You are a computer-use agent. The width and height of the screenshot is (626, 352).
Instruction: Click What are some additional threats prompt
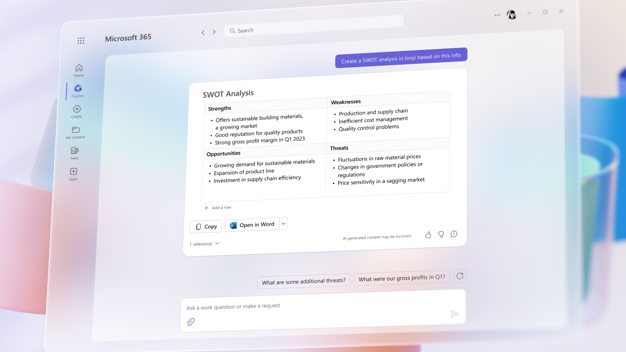click(x=304, y=281)
